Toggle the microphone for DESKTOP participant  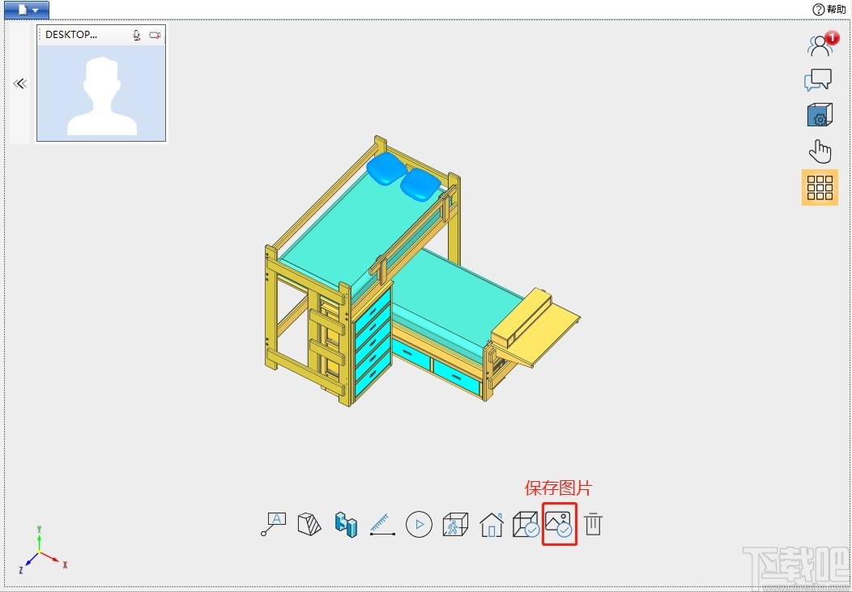pos(136,35)
